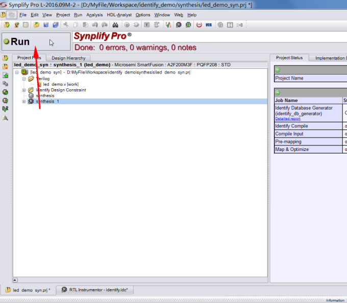Click the Implementation Options sidebar icon
The width and height of the screenshot is (347, 303).
point(5,100)
